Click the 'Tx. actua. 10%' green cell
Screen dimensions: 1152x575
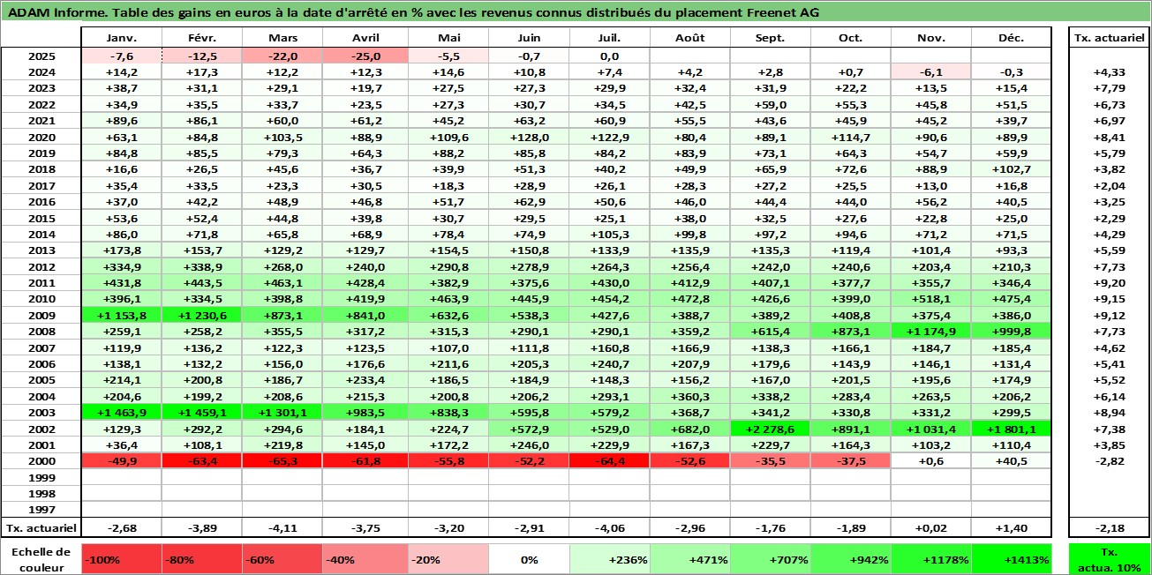tap(1109, 559)
